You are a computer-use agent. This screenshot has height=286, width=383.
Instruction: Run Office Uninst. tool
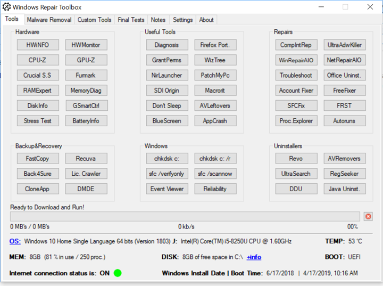(345, 75)
